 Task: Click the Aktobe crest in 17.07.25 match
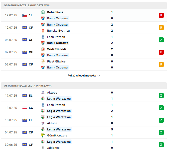coord(43,93)
